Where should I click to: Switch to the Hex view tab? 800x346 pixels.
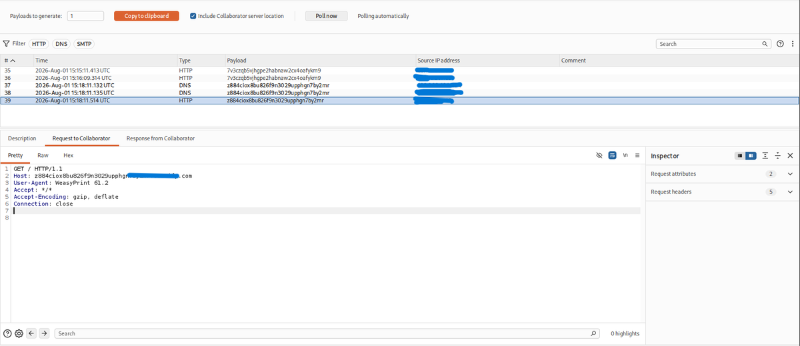(68, 155)
